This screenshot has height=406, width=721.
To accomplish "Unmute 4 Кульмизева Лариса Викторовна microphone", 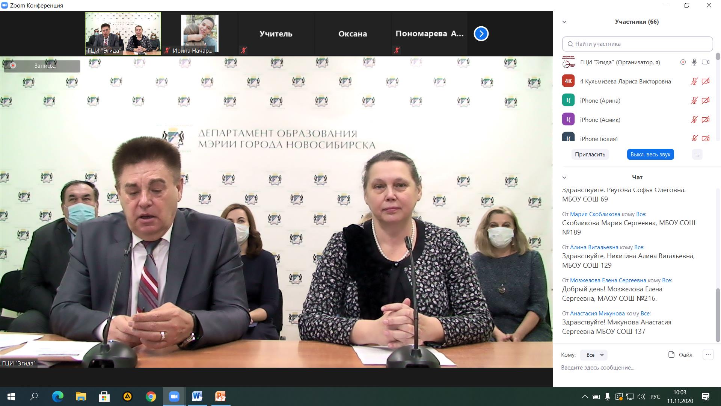I will pos(694,81).
